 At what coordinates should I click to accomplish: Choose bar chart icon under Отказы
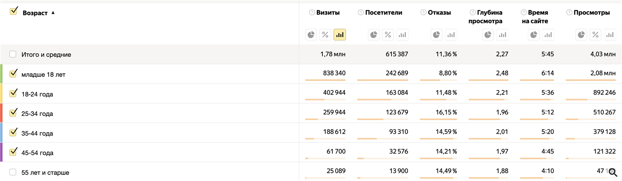[x=451, y=35]
